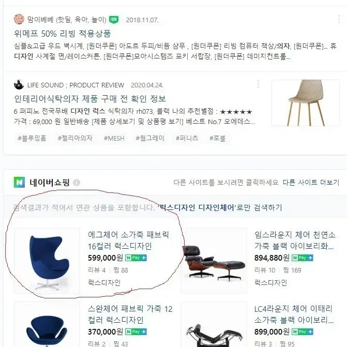Click the green 대표 badge next to 맘이베베

[x=114, y=20]
